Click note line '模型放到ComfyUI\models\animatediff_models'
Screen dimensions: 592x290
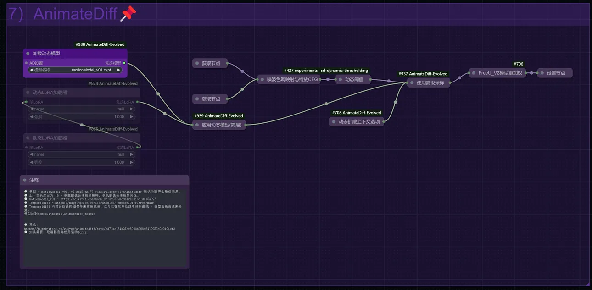click(60, 214)
